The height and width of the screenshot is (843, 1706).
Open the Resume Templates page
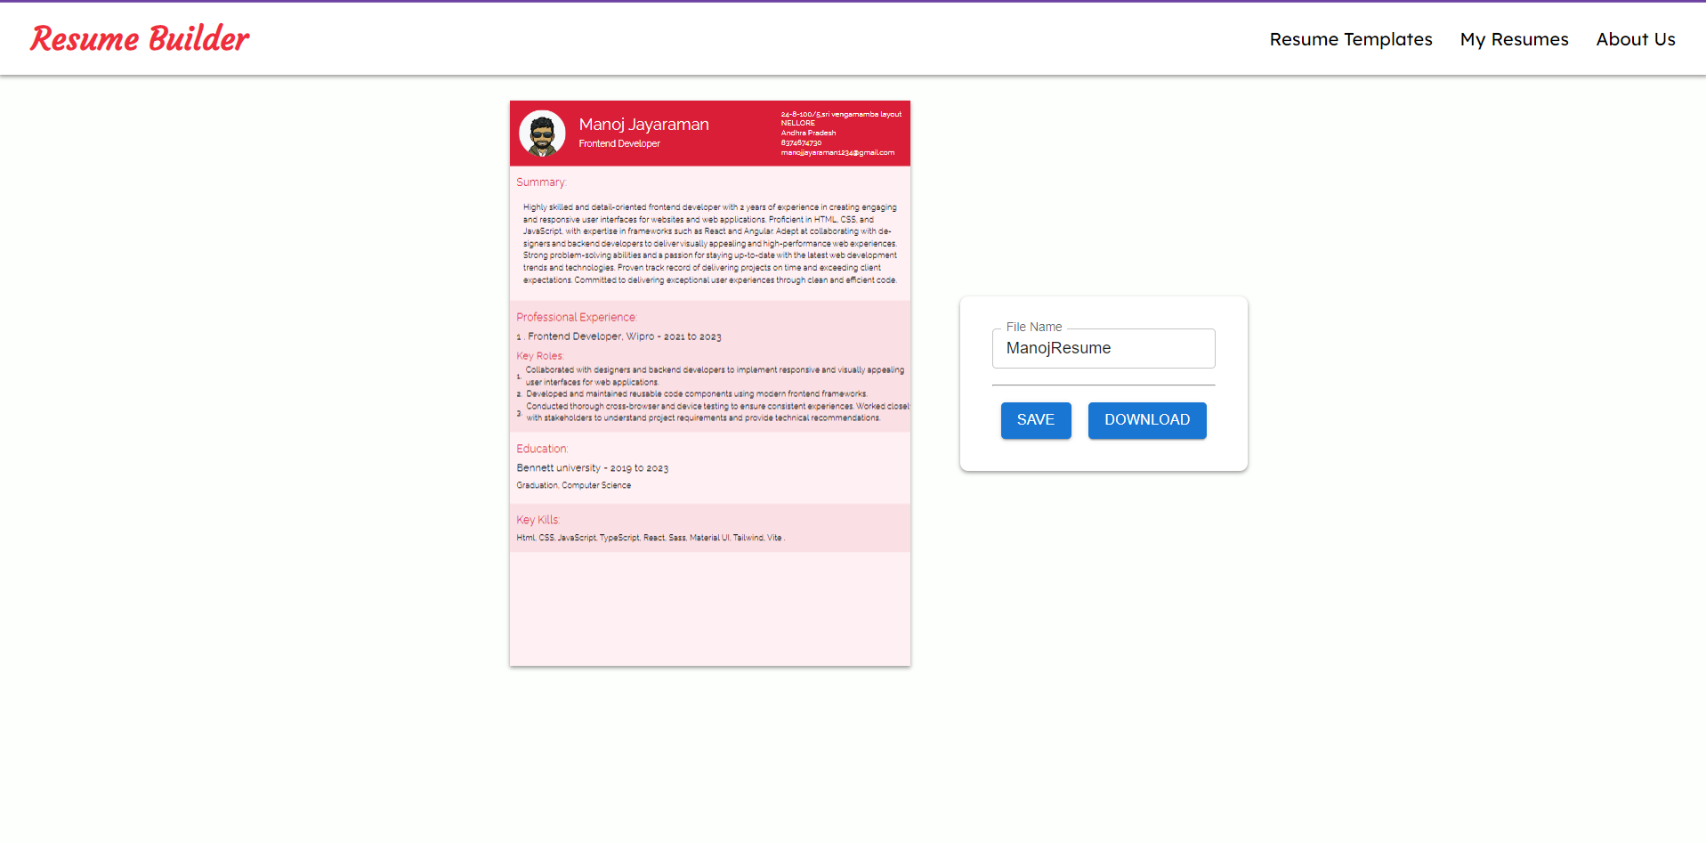(x=1350, y=39)
